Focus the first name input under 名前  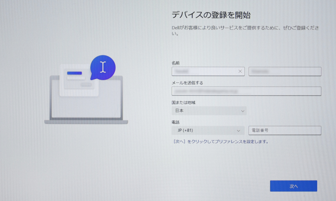[x=204, y=71]
